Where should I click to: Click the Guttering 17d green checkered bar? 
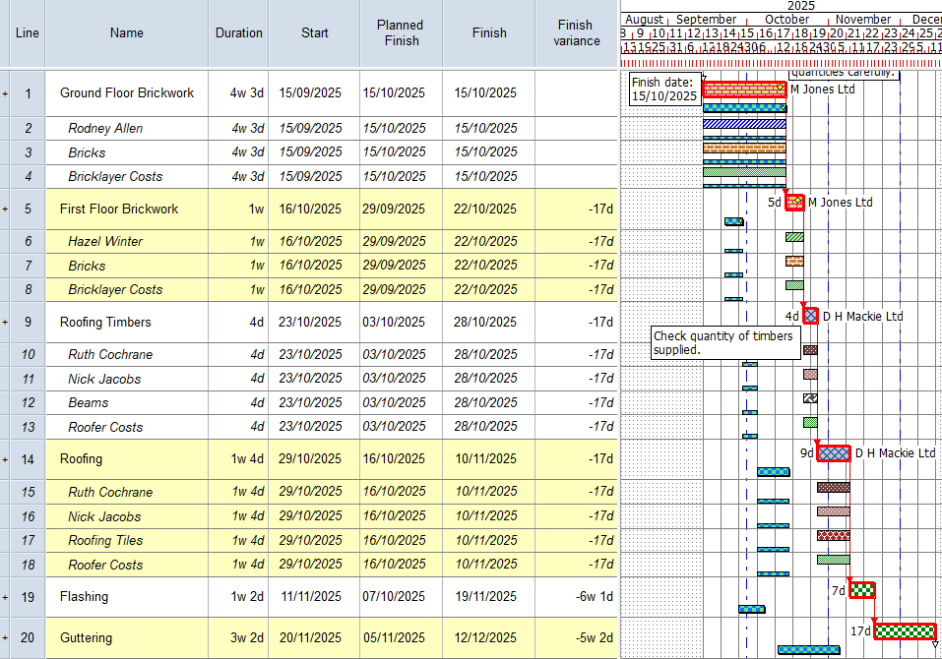coord(905,630)
